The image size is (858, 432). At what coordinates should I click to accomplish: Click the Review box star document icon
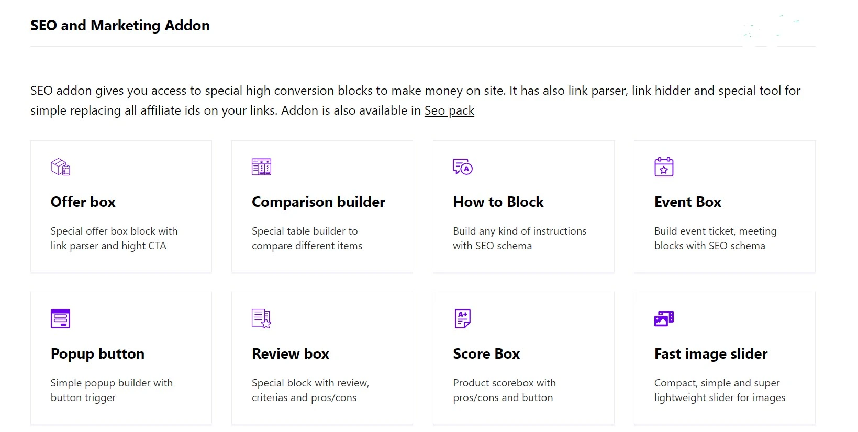tap(261, 318)
